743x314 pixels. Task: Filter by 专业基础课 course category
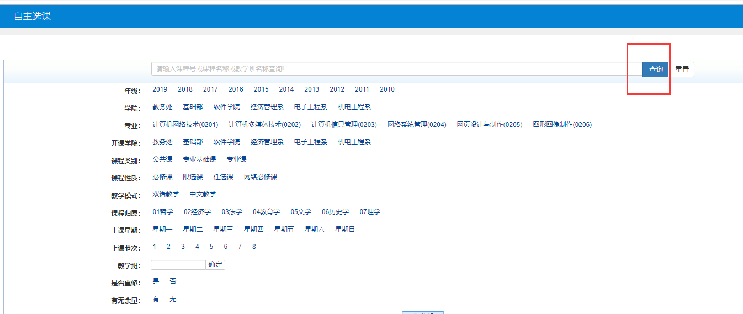[x=199, y=159]
